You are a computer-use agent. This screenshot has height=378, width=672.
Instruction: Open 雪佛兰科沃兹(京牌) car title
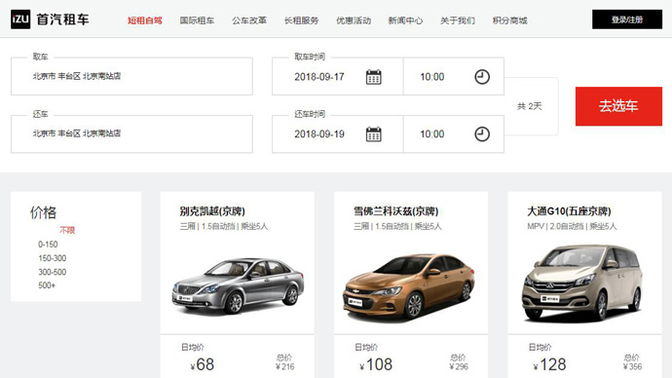coord(395,211)
